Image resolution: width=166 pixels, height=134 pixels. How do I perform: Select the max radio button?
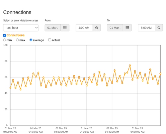(17, 40)
